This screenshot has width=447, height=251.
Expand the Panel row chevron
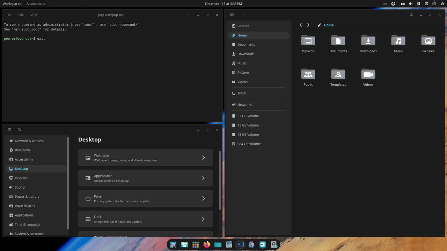[203, 198]
